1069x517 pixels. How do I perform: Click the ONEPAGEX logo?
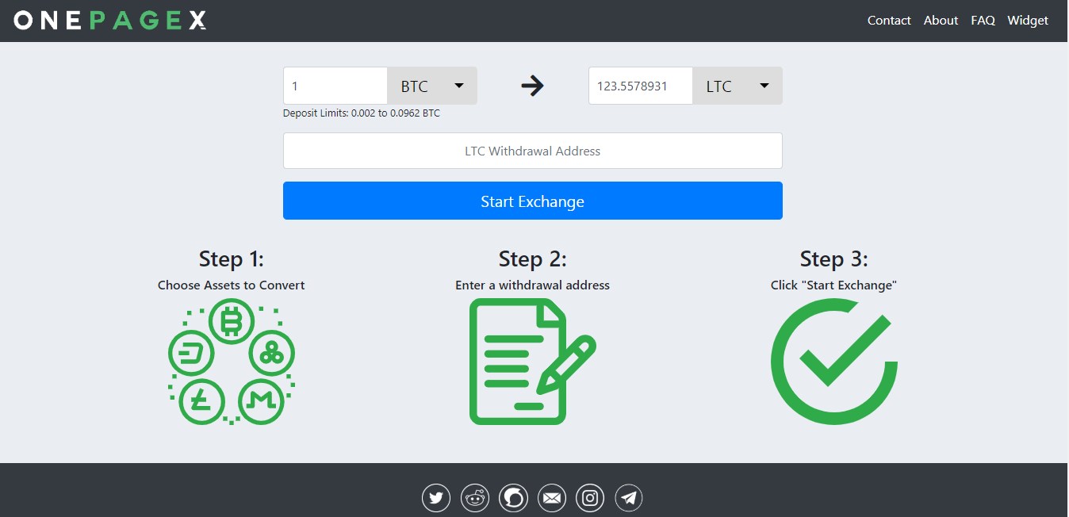tap(110, 21)
